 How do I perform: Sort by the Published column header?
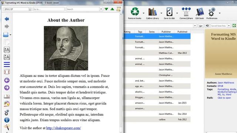[x=182, y=32]
